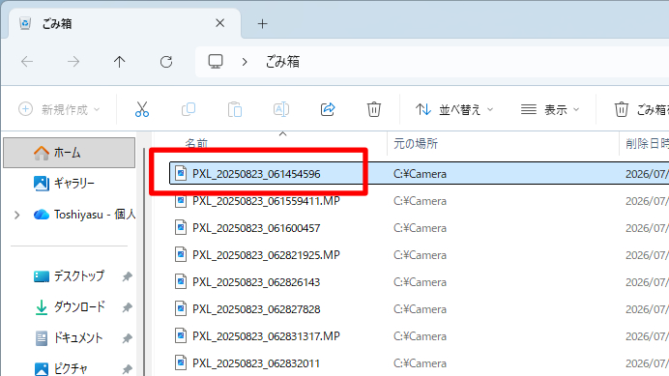Click the Delete trash icon in toolbar
669x376 pixels.
(374, 109)
